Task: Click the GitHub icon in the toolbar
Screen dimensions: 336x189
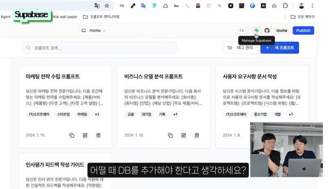Action: tap(267, 30)
